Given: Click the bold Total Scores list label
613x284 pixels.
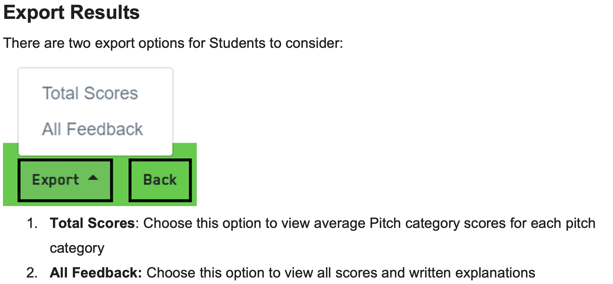Looking at the screenshot, I should click(x=92, y=223).
